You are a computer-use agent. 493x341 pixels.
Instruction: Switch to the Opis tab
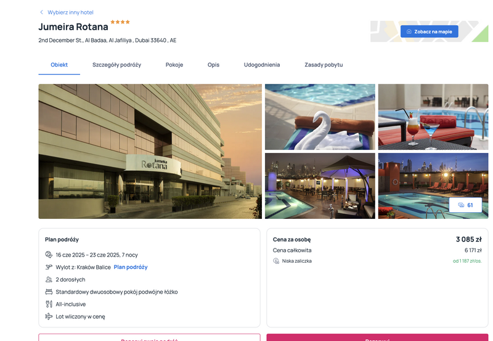pos(213,65)
